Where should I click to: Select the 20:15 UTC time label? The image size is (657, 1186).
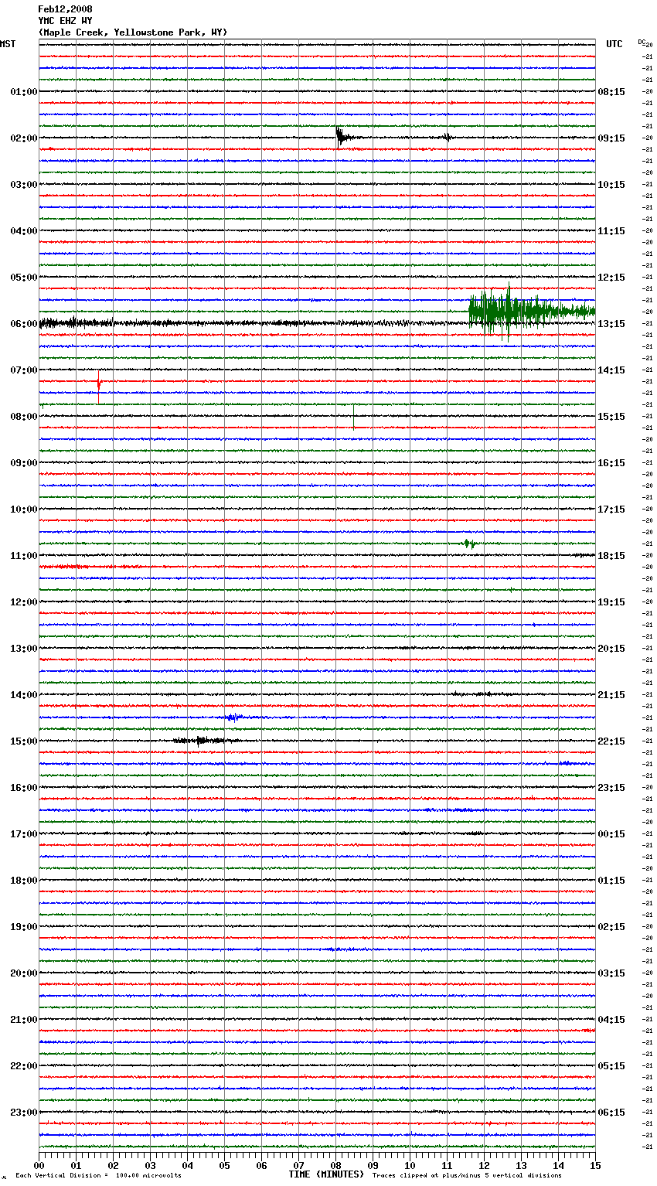click(x=611, y=649)
